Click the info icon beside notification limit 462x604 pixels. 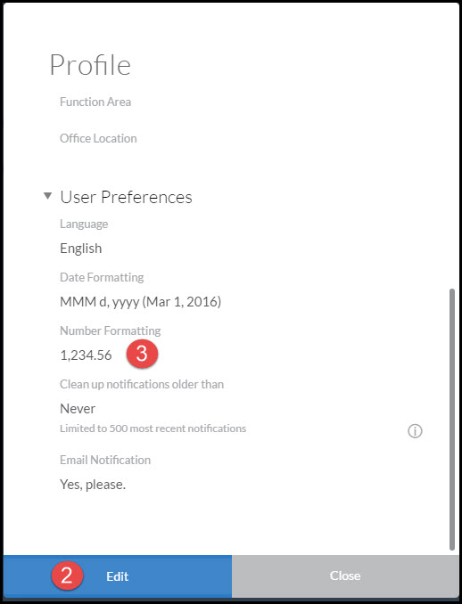tap(415, 431)
